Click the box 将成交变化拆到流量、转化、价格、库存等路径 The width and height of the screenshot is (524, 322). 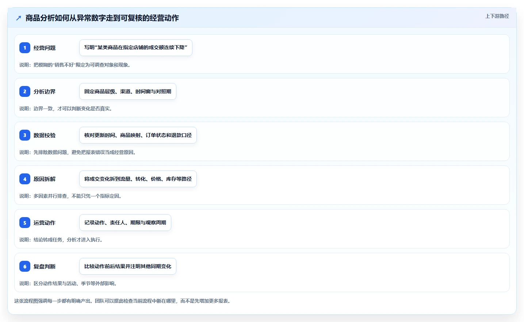pyautogui.click(x=138, y=179)
